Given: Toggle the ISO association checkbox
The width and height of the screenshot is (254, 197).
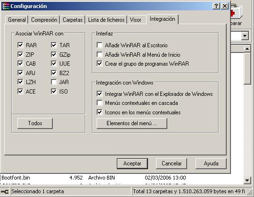Looking at the screenshot, I should (x=54, y=92).
